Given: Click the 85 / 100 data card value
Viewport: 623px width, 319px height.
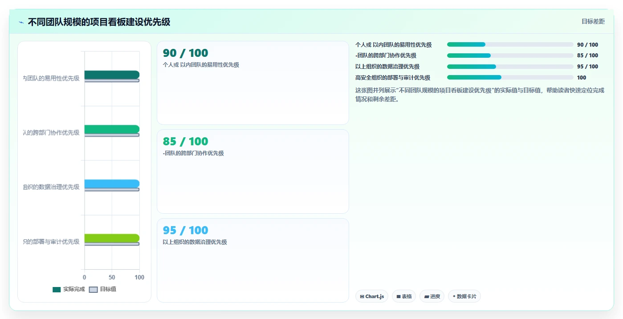Looking at the screenshot, I should (x=186, y=141).
